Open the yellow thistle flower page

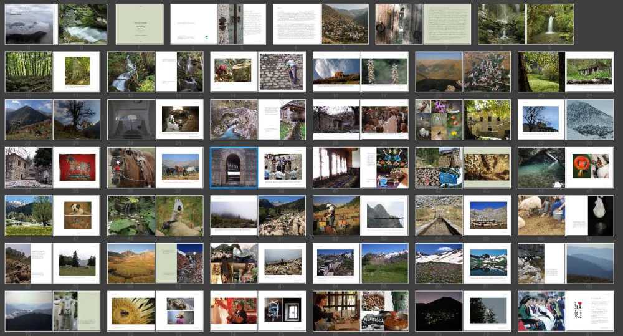[x=131, y=311]
